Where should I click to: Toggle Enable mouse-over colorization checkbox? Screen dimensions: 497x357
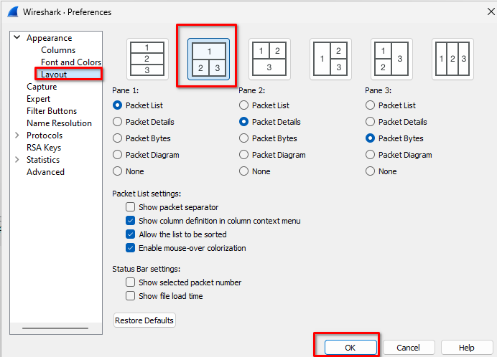(x=131, y=248)
